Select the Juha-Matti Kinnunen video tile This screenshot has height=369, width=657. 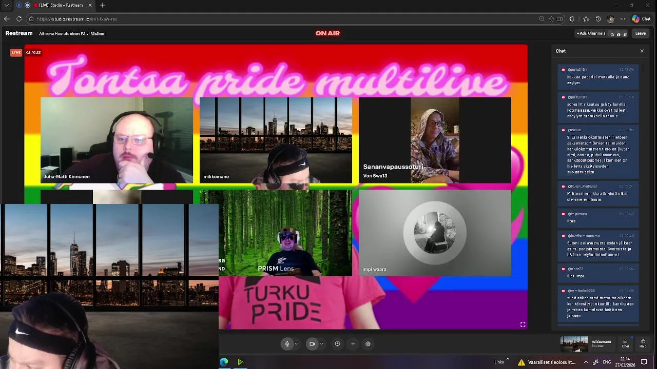tap(117, 140)
